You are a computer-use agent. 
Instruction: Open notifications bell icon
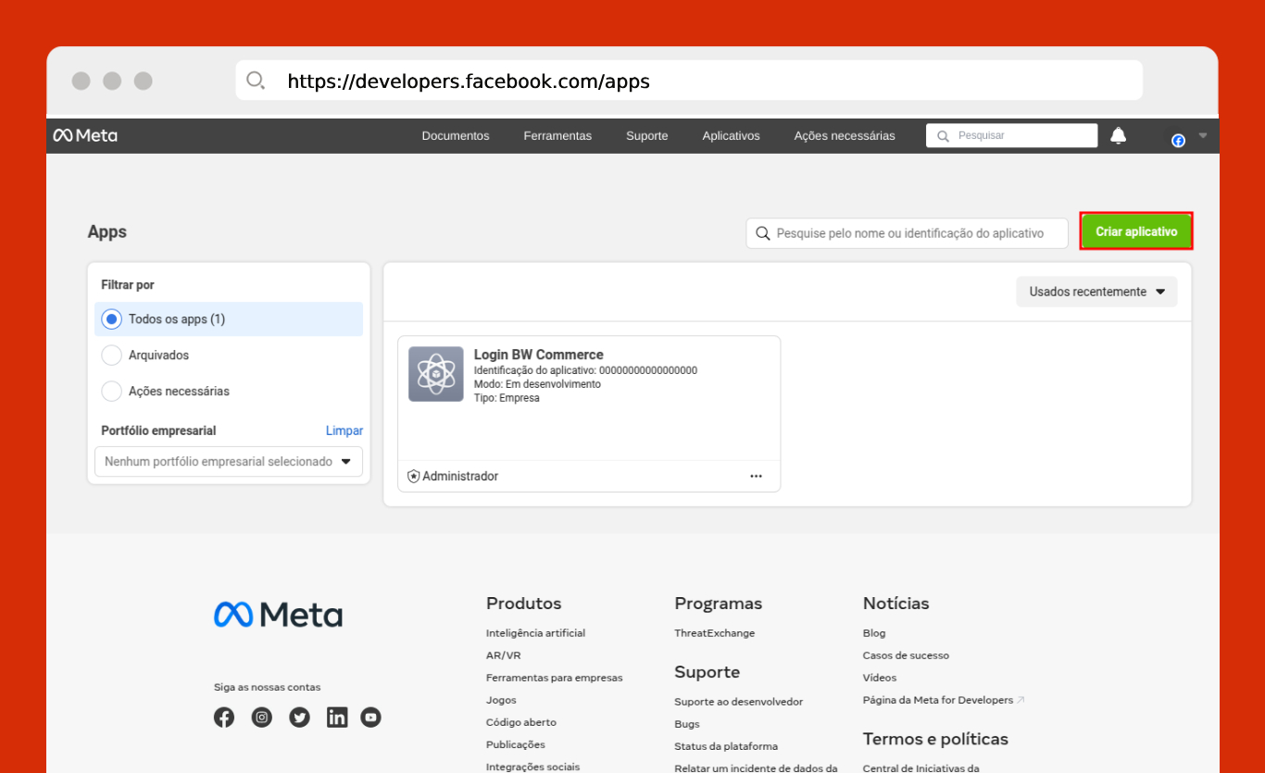1119,136
